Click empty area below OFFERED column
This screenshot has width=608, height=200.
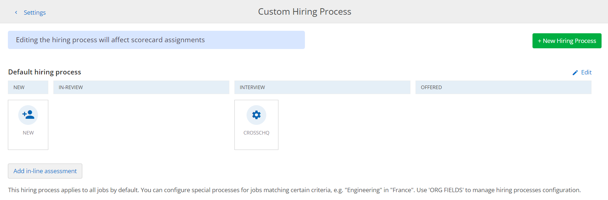coord(504,125)
